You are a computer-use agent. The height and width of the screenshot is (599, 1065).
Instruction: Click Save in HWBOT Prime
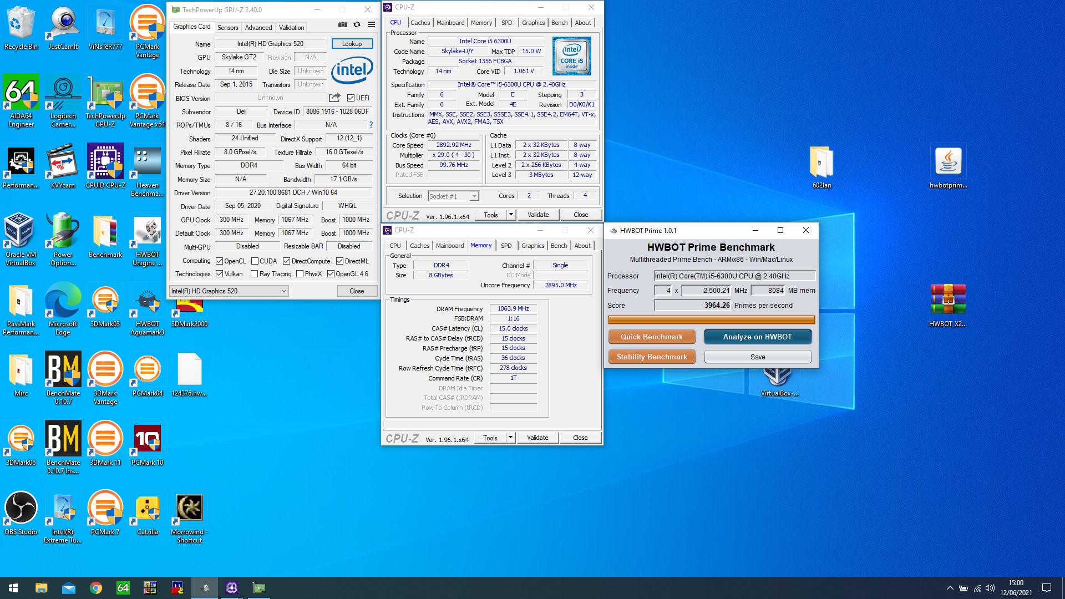[x=758, y=357]
